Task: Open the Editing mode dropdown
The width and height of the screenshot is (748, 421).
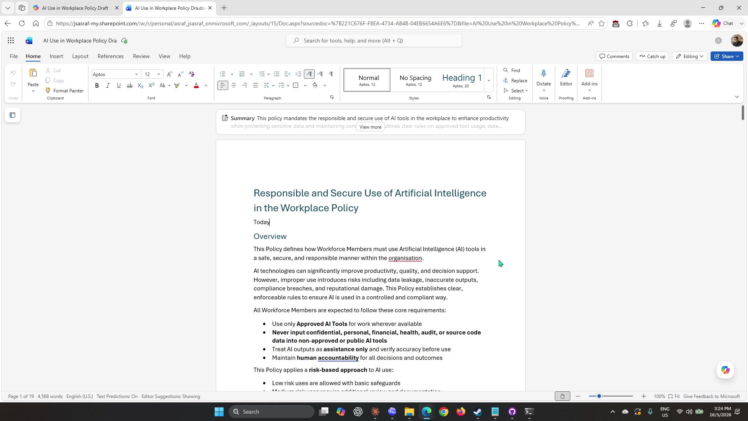Action: [690, 56]
